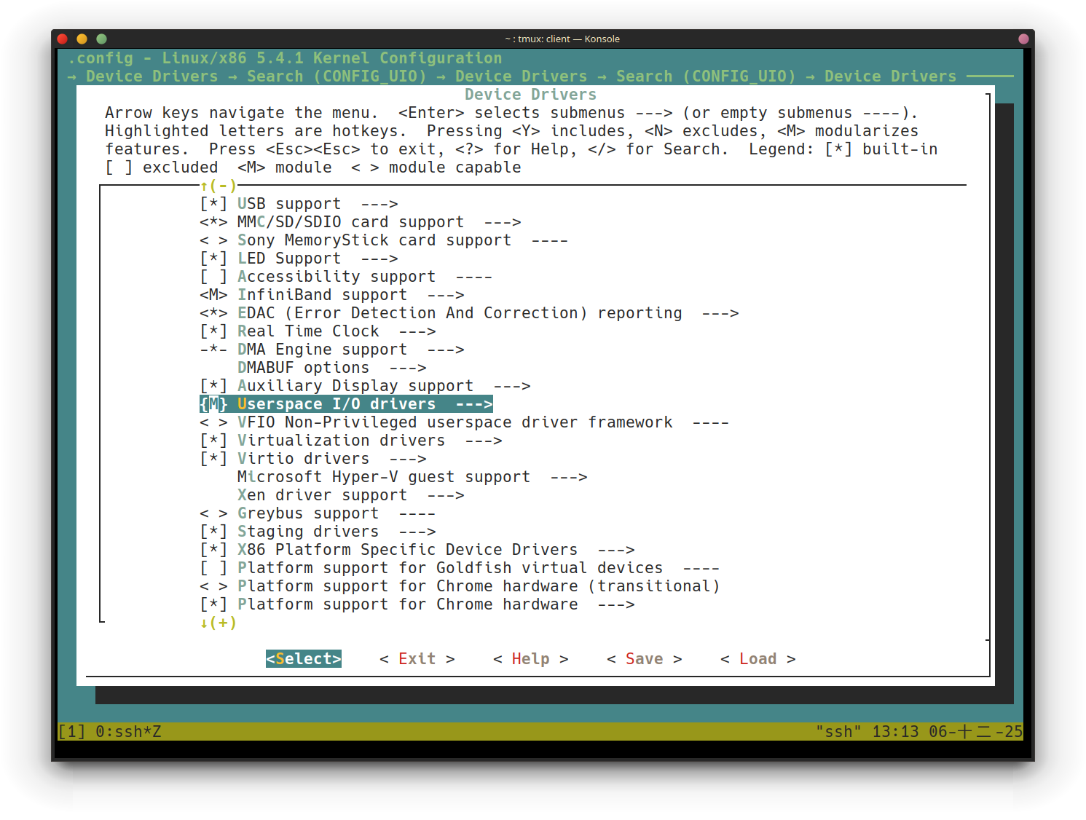Click the green window button in title bar
This screenshot has width=1086, height=820.
[101, 39]
